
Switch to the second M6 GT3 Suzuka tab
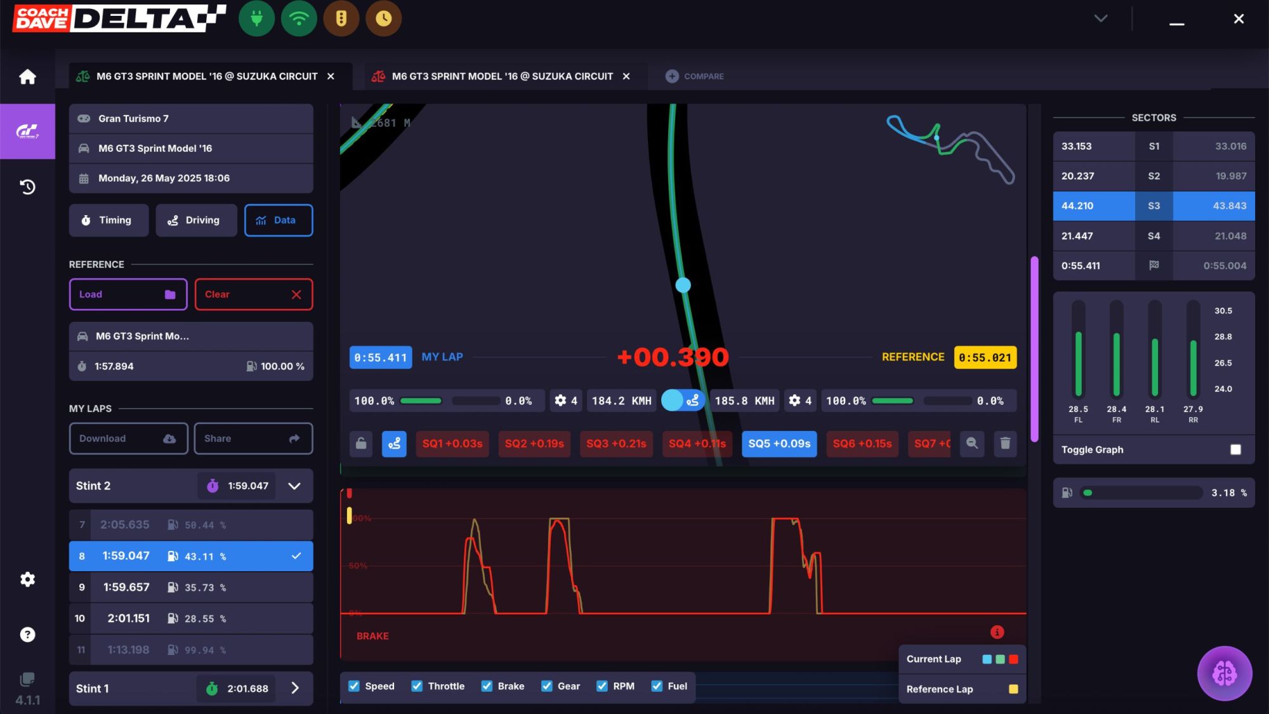click(x=501, y=76)
